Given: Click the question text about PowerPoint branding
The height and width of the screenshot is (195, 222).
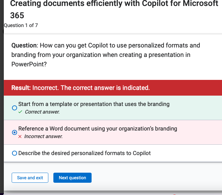Looking at the screenshot, I should pyautogui.click(x=105, y=55).
